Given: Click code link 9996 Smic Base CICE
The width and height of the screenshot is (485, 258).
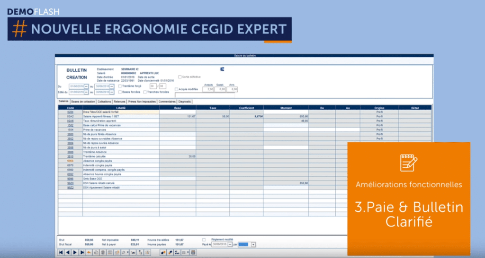Looking at the screenshot, I should point(70,179).
